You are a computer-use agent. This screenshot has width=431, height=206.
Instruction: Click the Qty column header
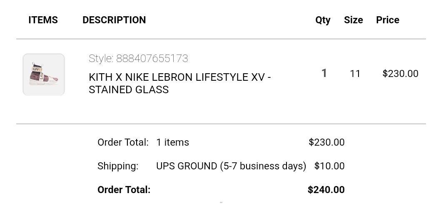[x=323, y=20]
